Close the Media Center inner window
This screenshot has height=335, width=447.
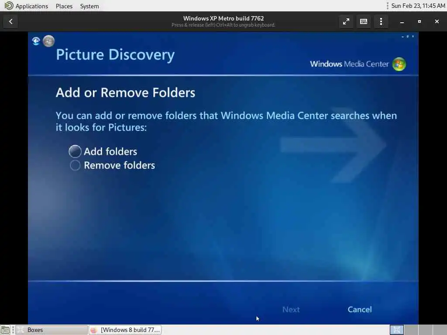413,37
